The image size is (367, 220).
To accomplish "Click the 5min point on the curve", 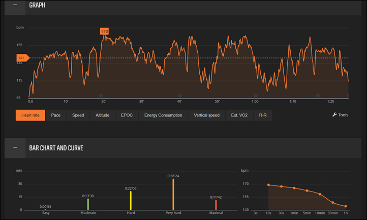I will (307, 191).
